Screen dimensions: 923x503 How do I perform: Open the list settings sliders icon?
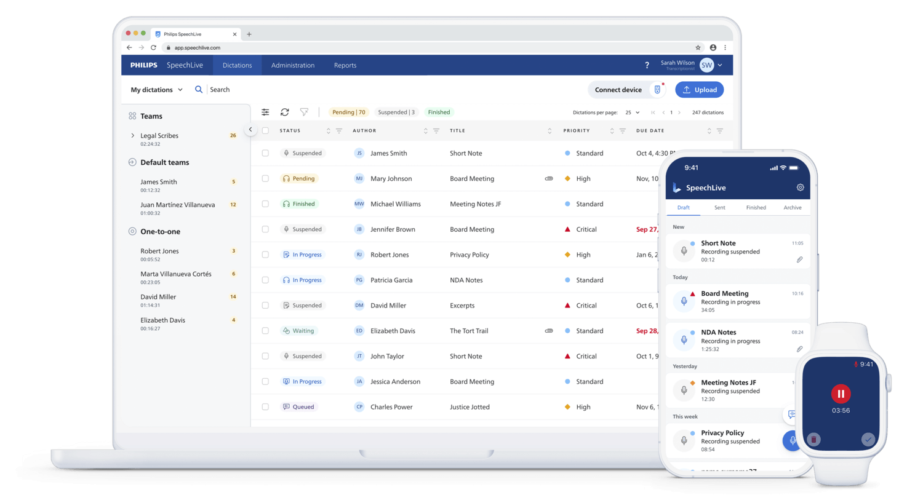(x=265, y=112)
